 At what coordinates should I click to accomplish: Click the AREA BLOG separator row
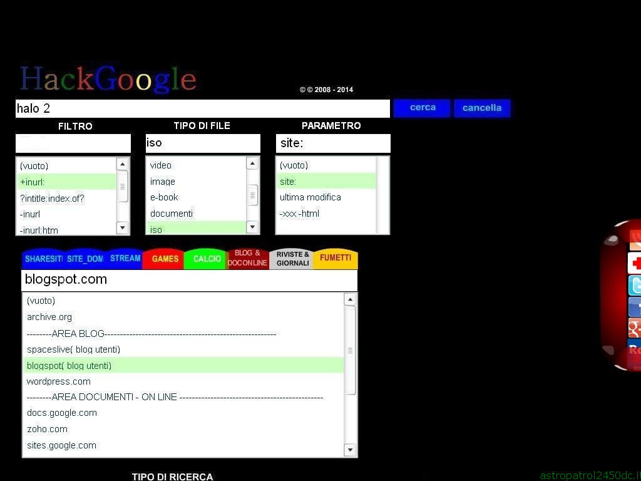(x=183, y=333)
